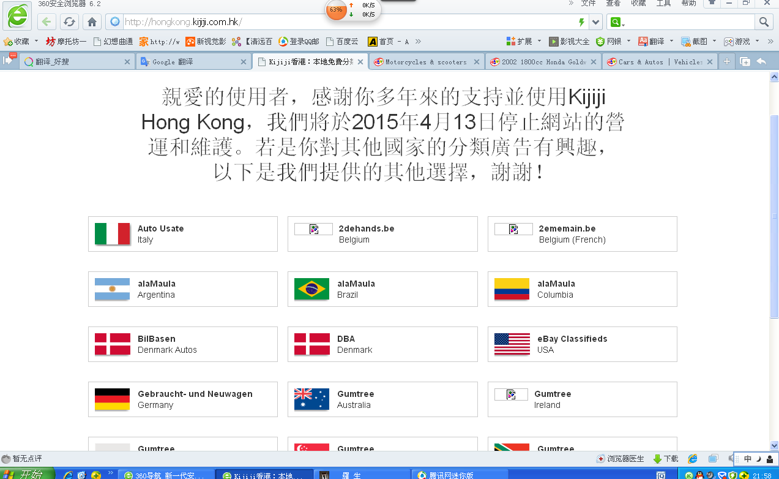This screenshot has width=779, height=479.
Task: Open the Windows 开始 start button
Action: (27, 474)
